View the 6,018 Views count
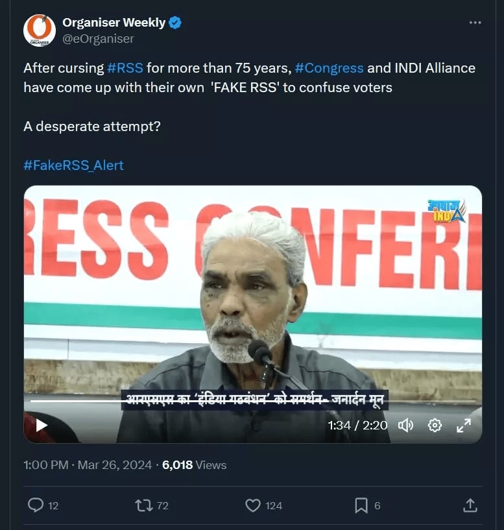Viewport: 504px width, 530px height. (x=194, y=465)
